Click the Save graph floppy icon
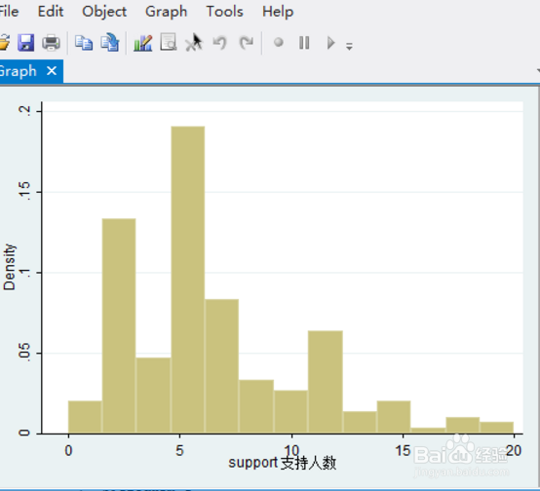Image resolution: width=540 pixels, height=491 pixels. coord(25,43)
